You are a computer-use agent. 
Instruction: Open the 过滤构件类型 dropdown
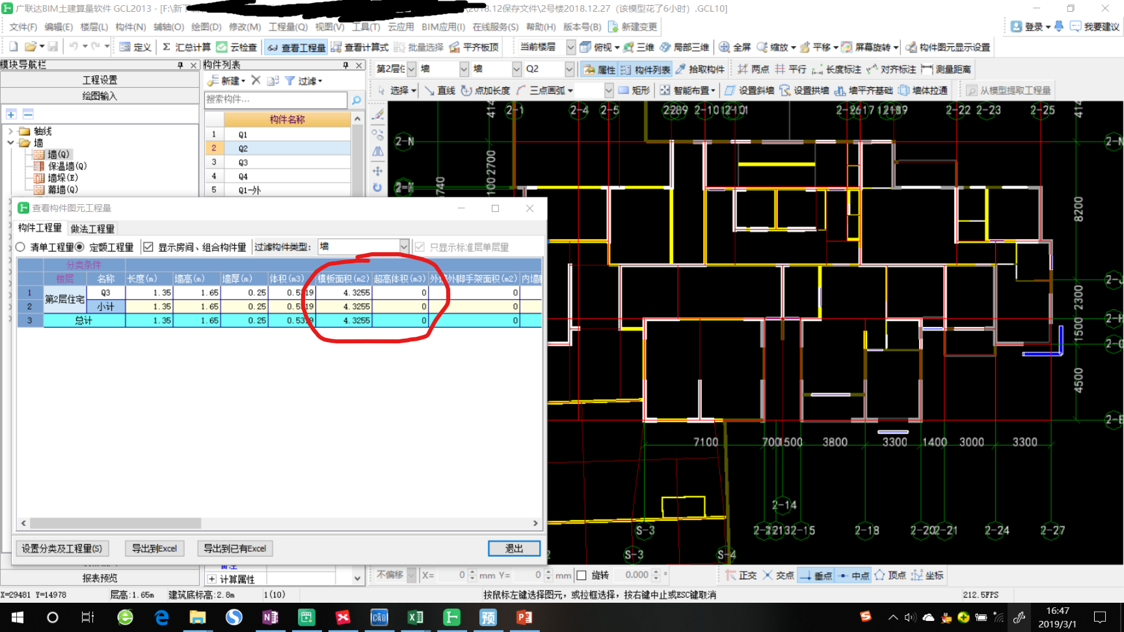click(x=404, y=246)
